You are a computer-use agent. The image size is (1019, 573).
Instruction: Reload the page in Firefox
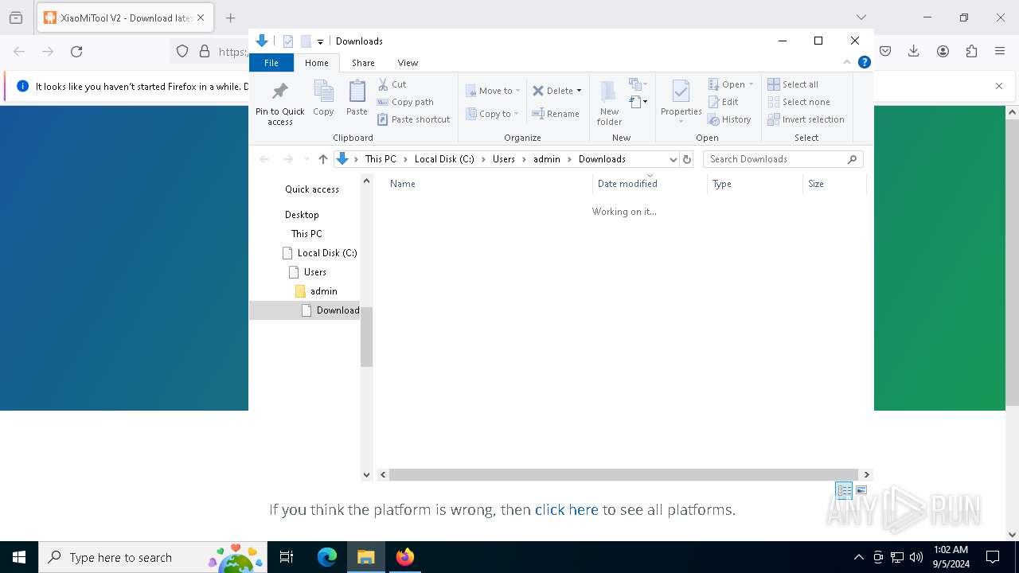[x=76, y=52]
